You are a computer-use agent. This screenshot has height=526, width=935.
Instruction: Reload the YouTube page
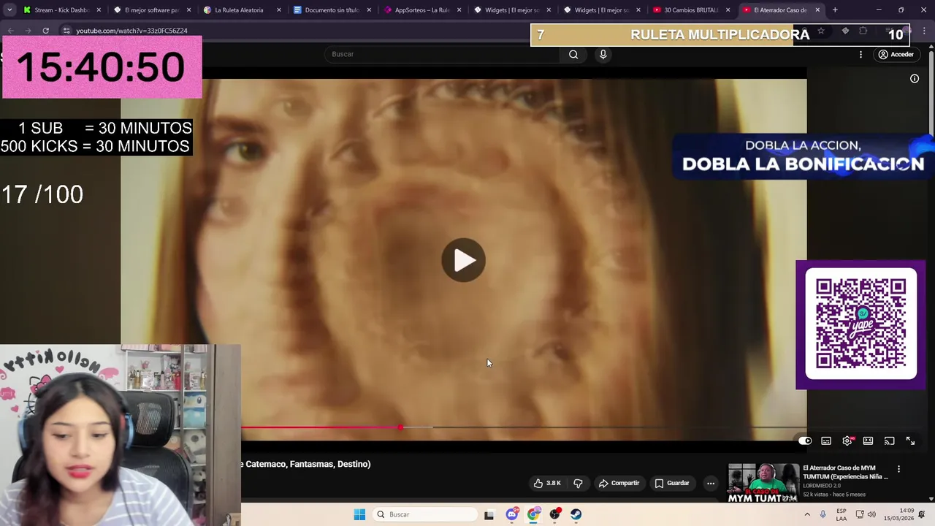(45, 31)
